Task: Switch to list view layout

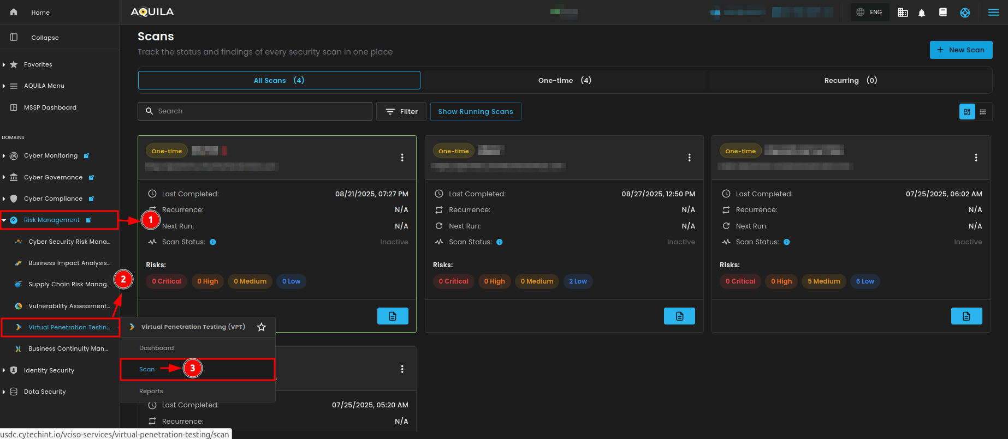Action: (x=983, y=112)
